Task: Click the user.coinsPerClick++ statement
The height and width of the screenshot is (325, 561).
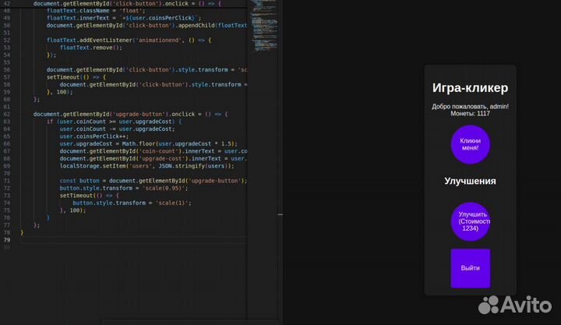Action: [x=93, y=136]
